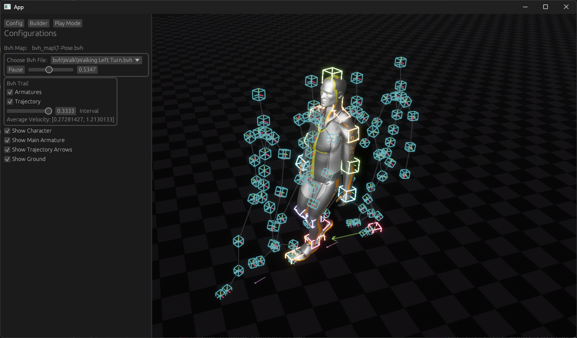Click the 'Bvh Trail' section label

click(18, 84)
